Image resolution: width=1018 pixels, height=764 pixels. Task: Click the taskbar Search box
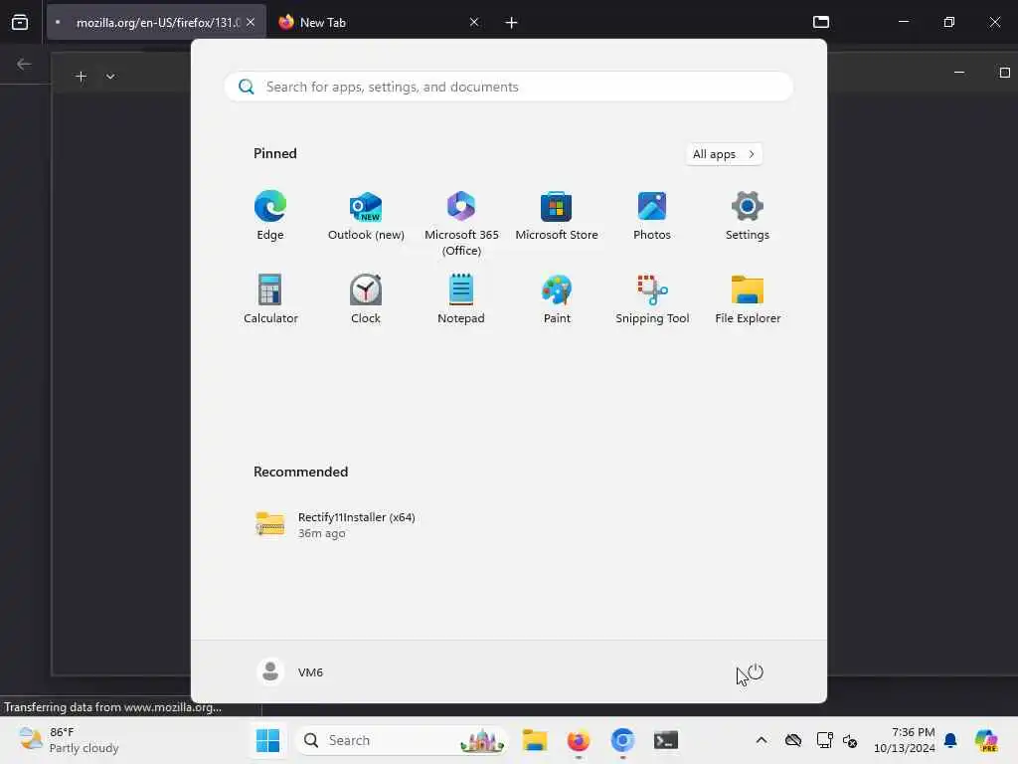coord(402,740)
